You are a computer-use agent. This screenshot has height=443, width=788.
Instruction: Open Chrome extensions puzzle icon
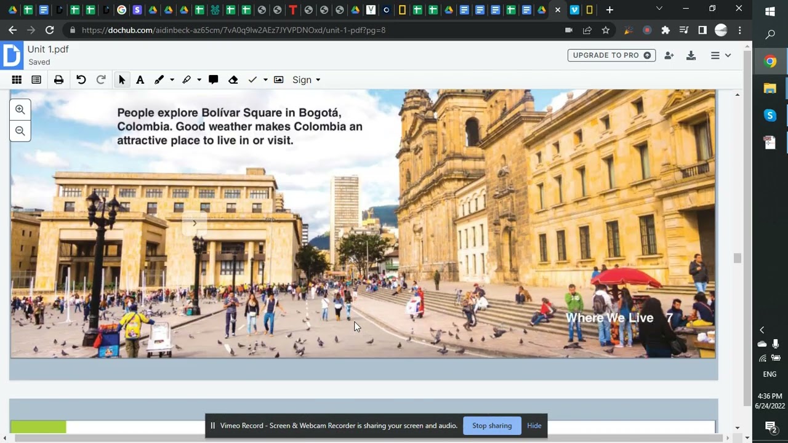click(x=665, y=30)
